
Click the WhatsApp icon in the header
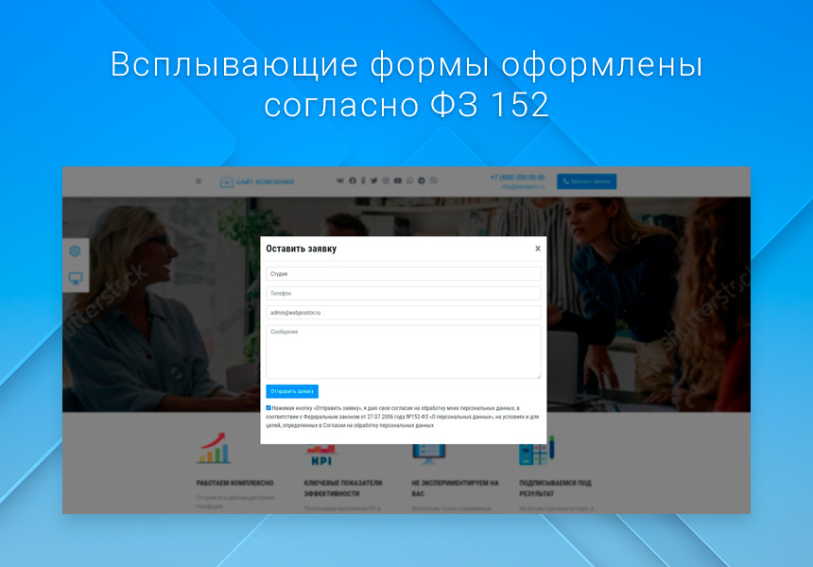coord(407,180)
